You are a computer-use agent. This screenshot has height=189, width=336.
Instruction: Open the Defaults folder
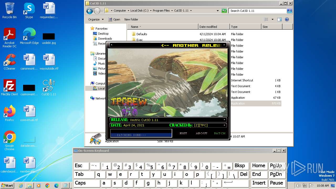click(x=141, y=34)
